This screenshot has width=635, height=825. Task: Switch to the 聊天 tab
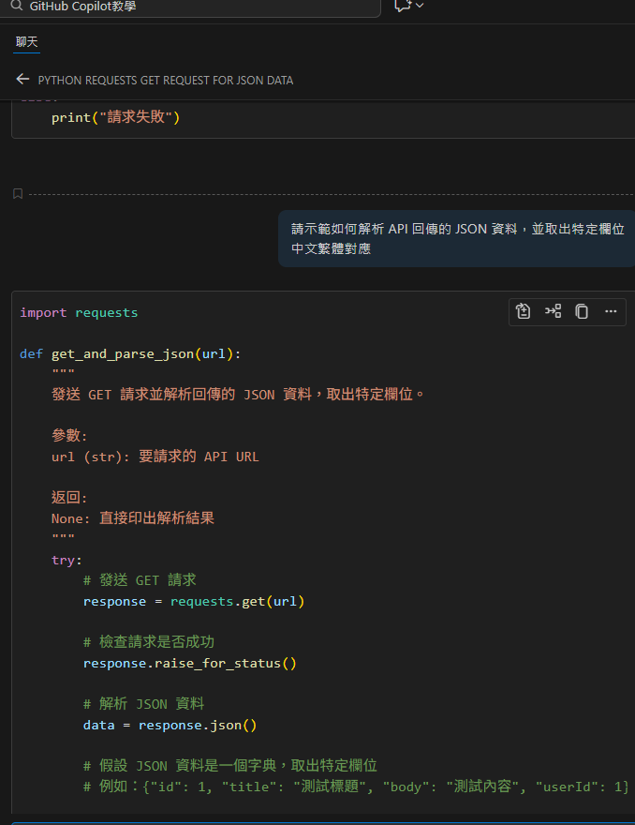coord(25,42)
